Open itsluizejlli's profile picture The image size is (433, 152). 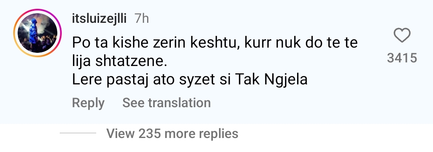[37, 33]
